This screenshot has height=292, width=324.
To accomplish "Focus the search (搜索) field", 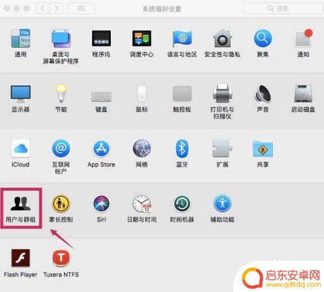I will (283, 8).
